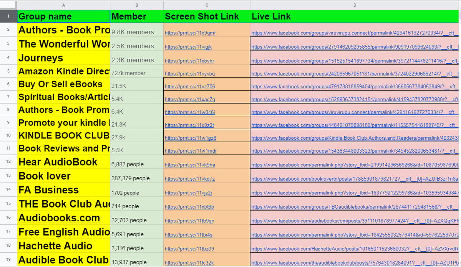Click the '727k member' cell
This screenshot has height=267, width=461.
[x=137, y=71]
